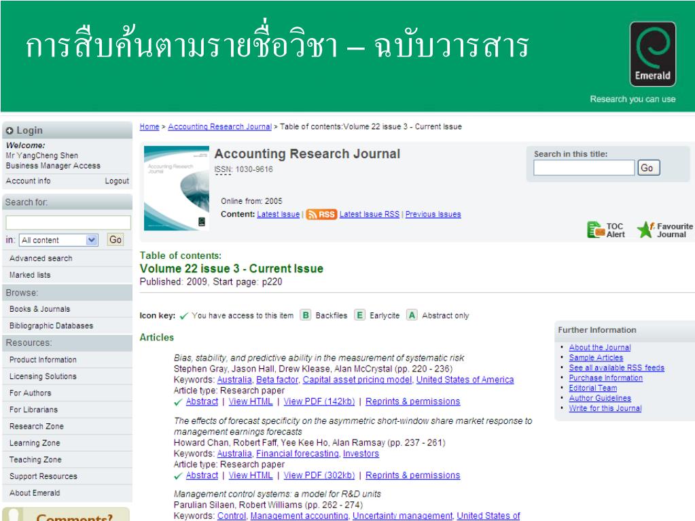Open About Emerald sidebar item
The image size is (695, 521).
(35, 493)
